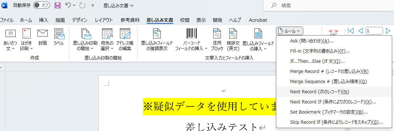Image resolution: width=394 pixels, height=131 pixels.
Task: Choose Ask (問い合わせ) from the rules menu
Action: 334,41
